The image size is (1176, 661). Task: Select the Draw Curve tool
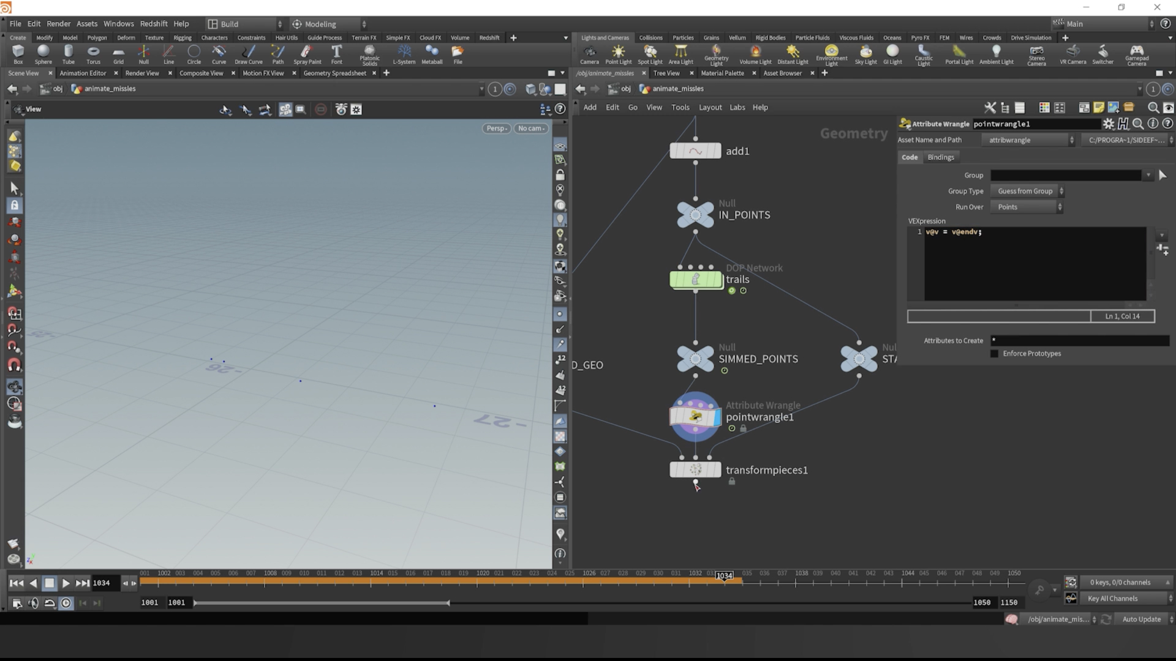click(248, 54)
